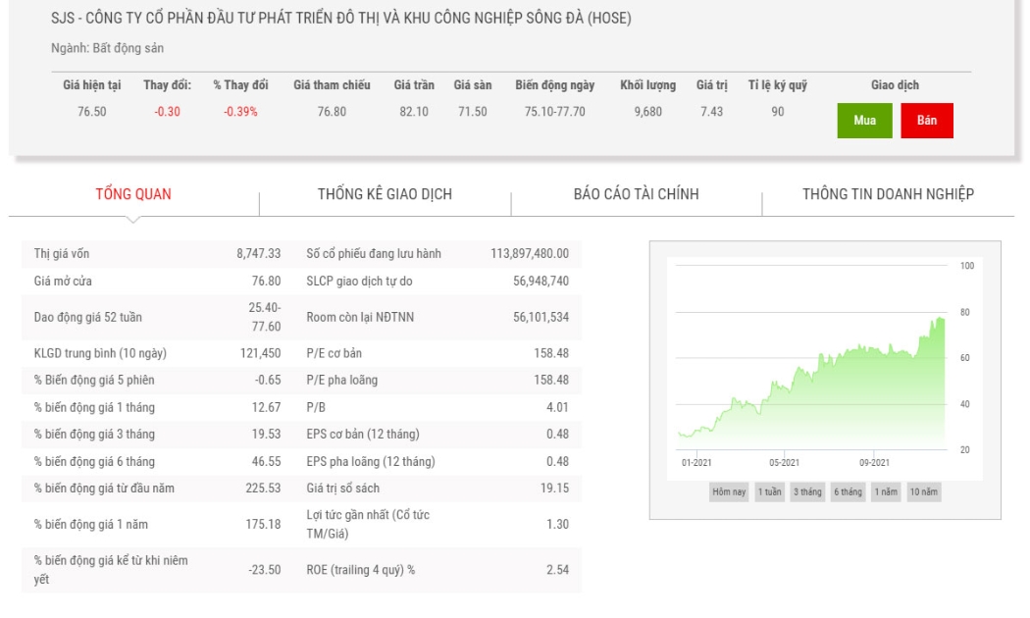Select the Hôm nay chart range
The height and width of the screenshot is (618, 1030).
pyautogui.click(x=729, y=491)
